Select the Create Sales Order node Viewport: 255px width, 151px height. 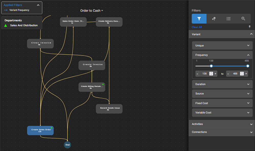(40, 131)
